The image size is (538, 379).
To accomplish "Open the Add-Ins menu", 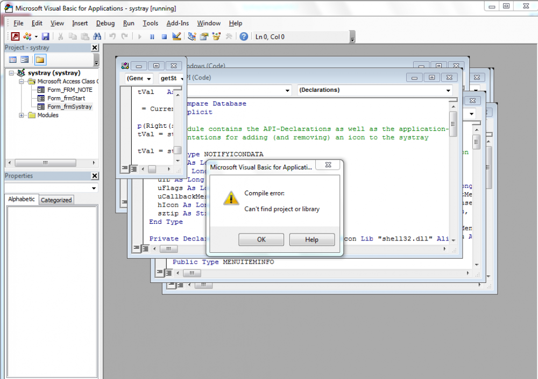I will [x=178, y=23].
